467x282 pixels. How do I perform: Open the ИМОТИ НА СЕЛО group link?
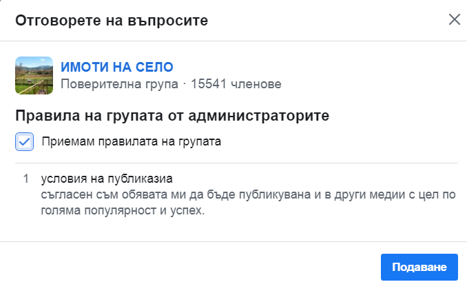(x=117, y=67)
